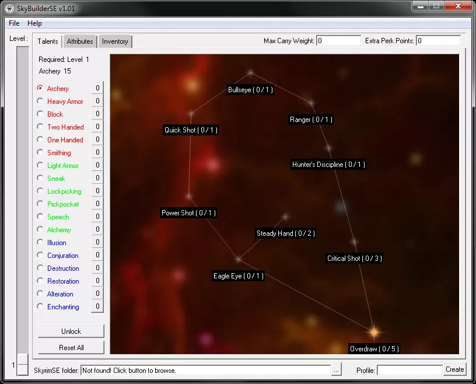This screenshot has height=384, width=476.
Task: Click the SkyBuilderSE app icon in title bar
Action: tap(9, 9)
